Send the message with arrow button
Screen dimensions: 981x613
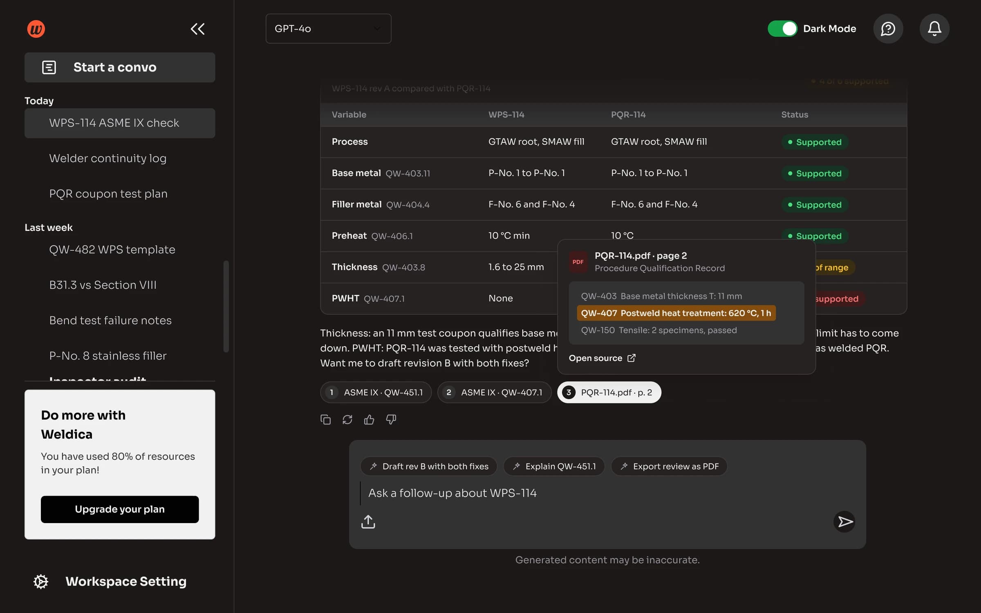pyautogui.click(x=844, y=521)
